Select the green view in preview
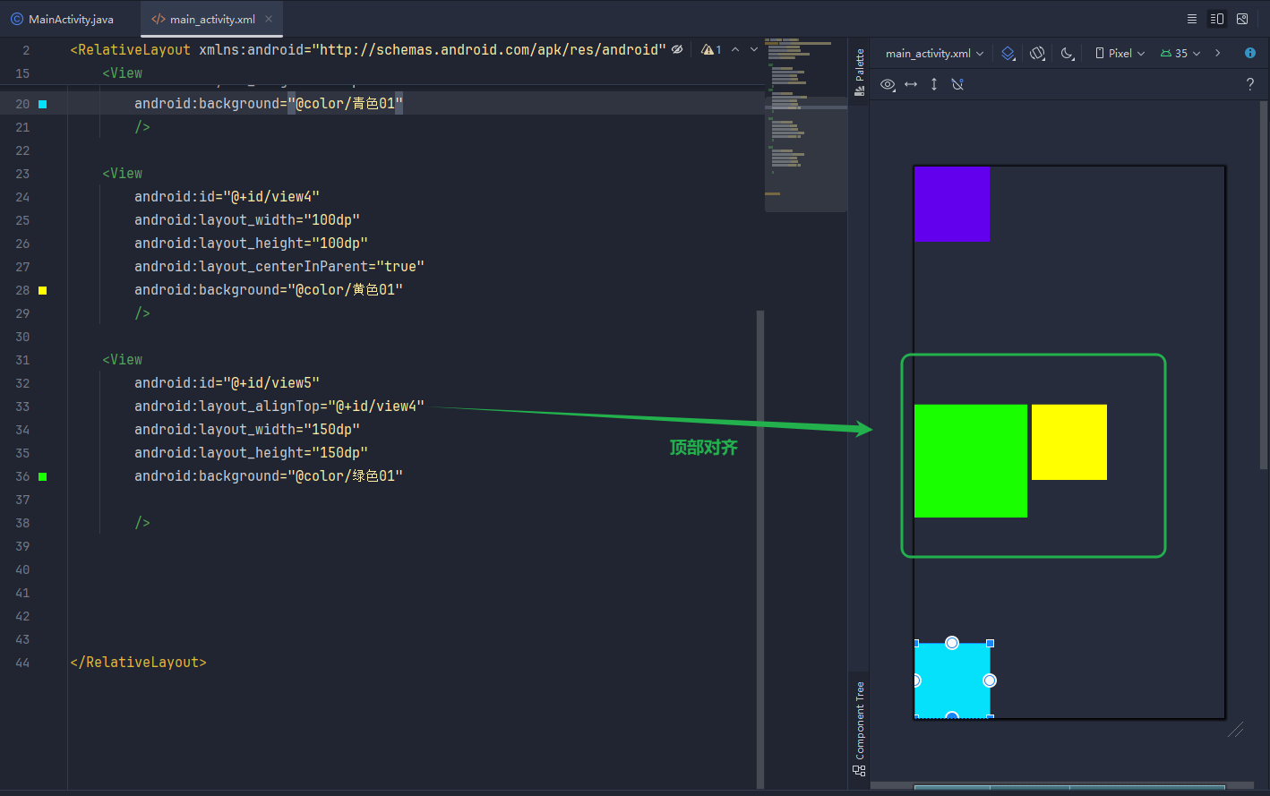The height and width of the screenshot is (796, 1270). (971, 461)
